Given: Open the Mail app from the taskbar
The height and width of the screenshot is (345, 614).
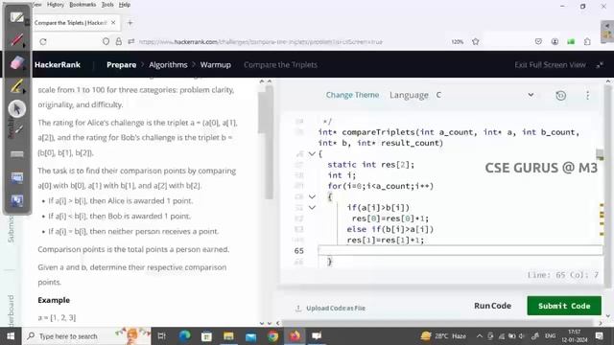Looking at the screenshot, I should (x=250, y=336).
